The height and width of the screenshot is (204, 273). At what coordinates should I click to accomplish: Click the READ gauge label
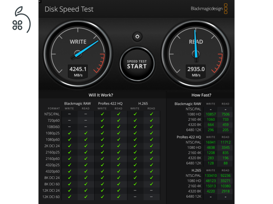coord(196,42)
